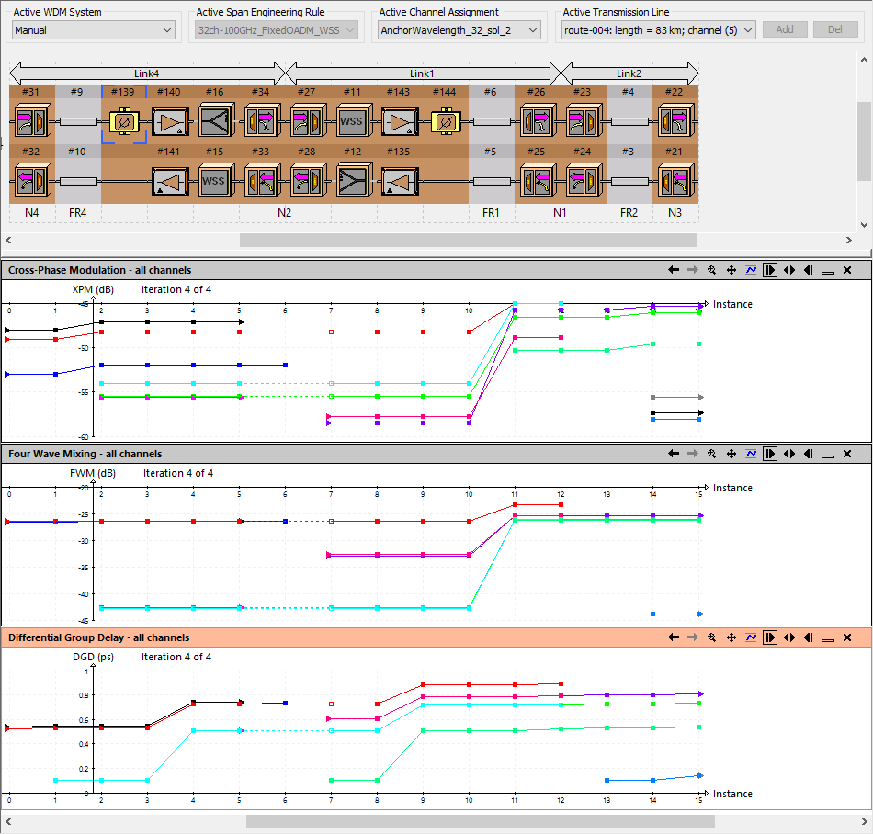Select the Link2 span arrow
Screen dimensions: 873x834
click(629, 73)
